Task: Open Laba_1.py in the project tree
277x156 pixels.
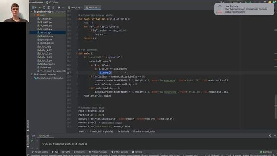Action: coord(44,46)
